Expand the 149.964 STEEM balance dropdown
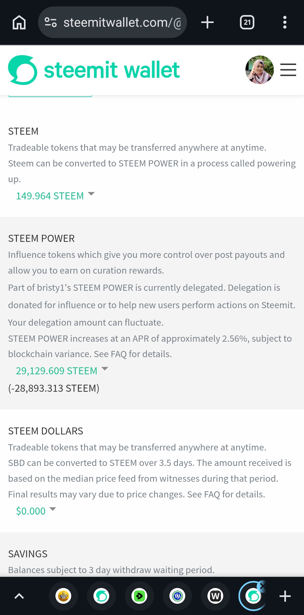Image resolution: width=304 pixels, height=615 pixels. [x=55, y=196]
